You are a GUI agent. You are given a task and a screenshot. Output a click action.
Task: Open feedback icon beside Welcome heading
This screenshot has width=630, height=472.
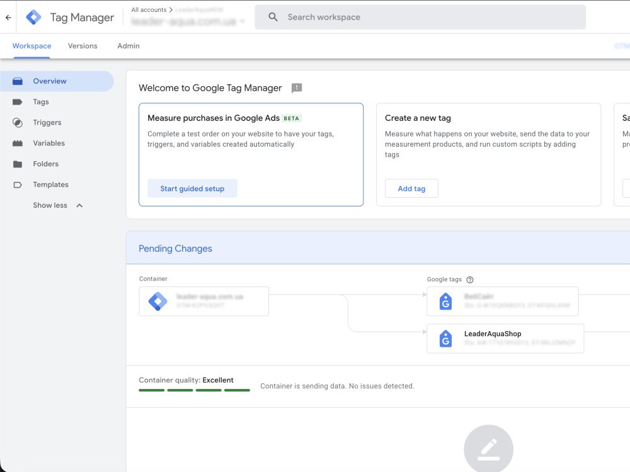coord(297,88)
